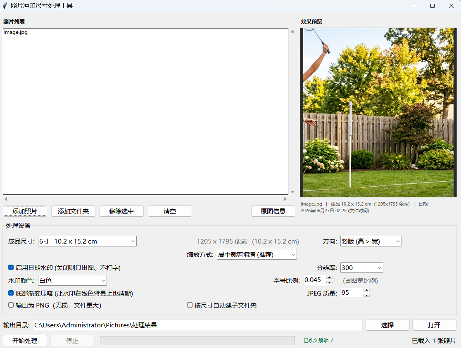Select Image.jpg in the photo list
This screenshot has width=461, height=348.
pyautogui.click(x=16, y=32)
